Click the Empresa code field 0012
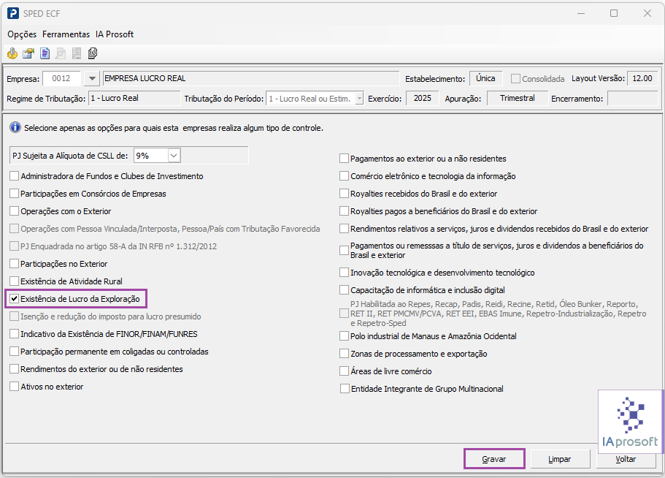This screenshot has height=478, width=665. coord(61,78)
